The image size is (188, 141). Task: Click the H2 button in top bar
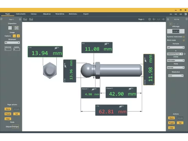click(175, 14)
